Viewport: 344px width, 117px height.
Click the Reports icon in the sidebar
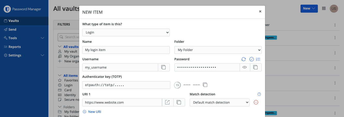pos(6,47)
